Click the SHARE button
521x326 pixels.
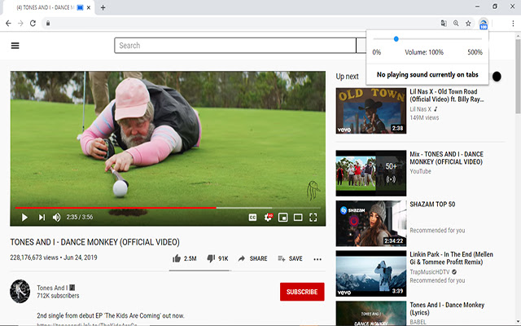click(x=253, y=258)
